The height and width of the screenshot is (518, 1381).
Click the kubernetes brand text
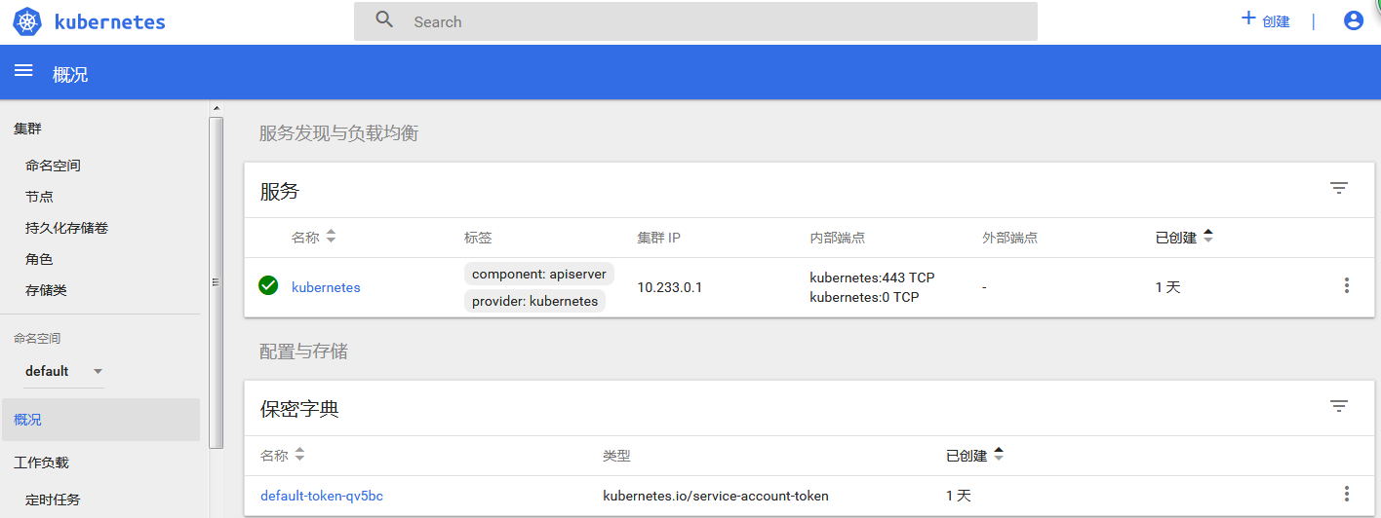[110, 21]
